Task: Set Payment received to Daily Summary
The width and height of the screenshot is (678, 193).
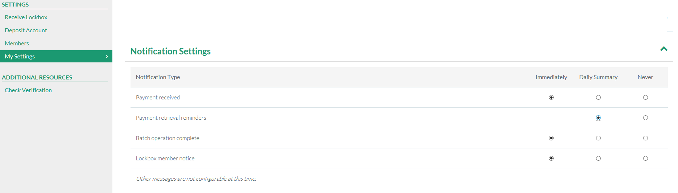Action: click(598, 98)
